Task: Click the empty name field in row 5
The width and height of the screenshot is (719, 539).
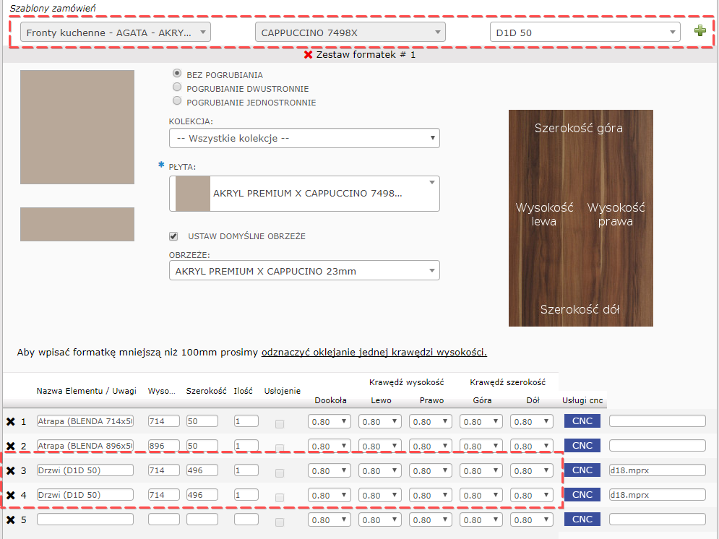Action: tap(85, 519)
